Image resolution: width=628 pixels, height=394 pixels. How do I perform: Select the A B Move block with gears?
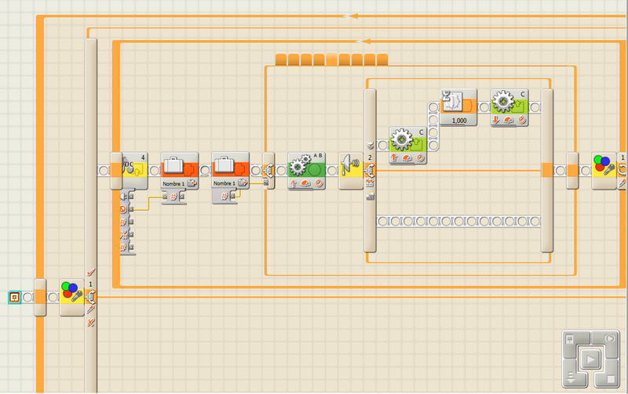pos(306,170)
